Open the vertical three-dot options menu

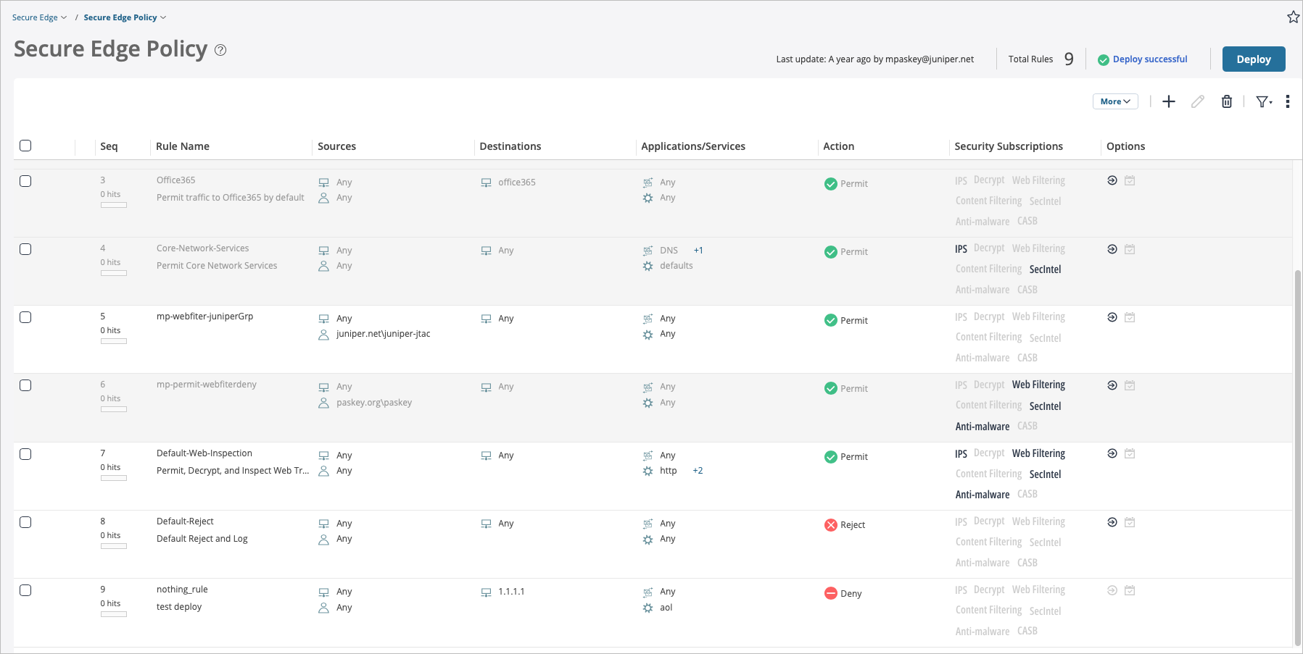point(1287,102)
